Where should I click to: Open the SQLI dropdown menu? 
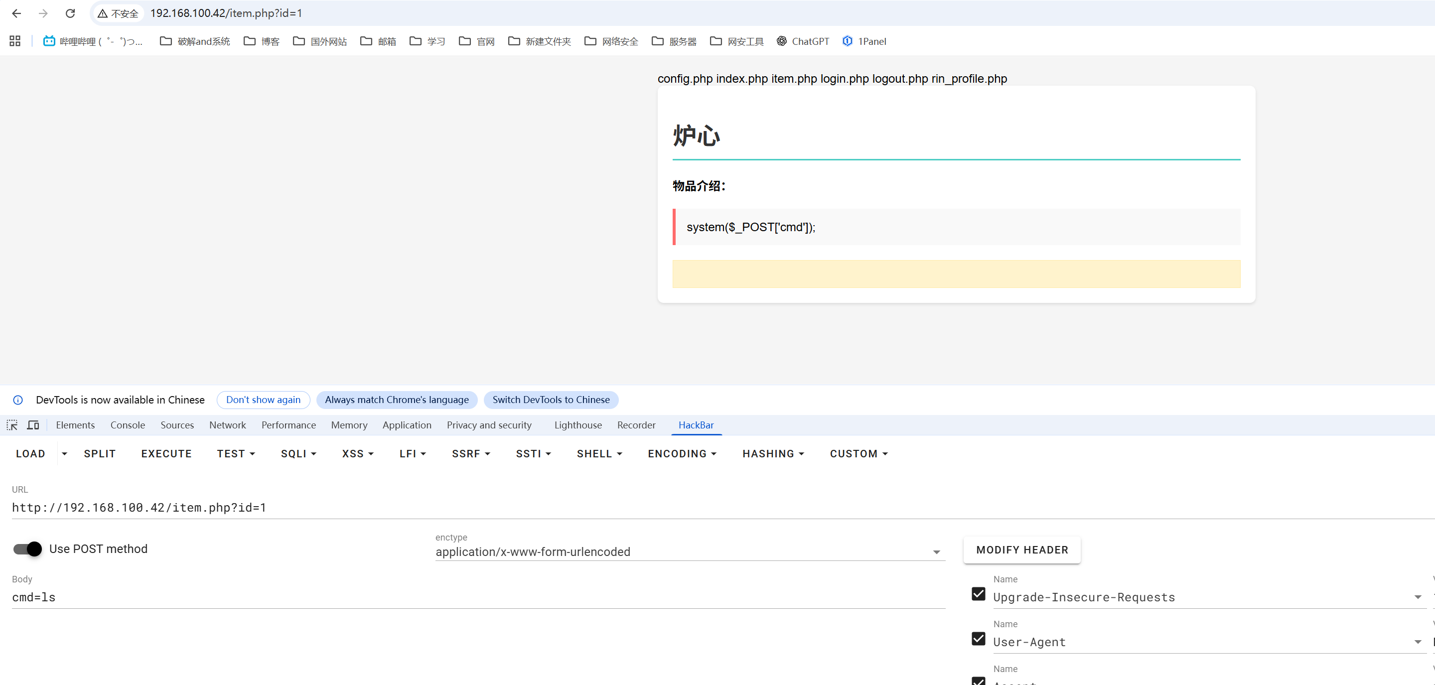[298, 454]
